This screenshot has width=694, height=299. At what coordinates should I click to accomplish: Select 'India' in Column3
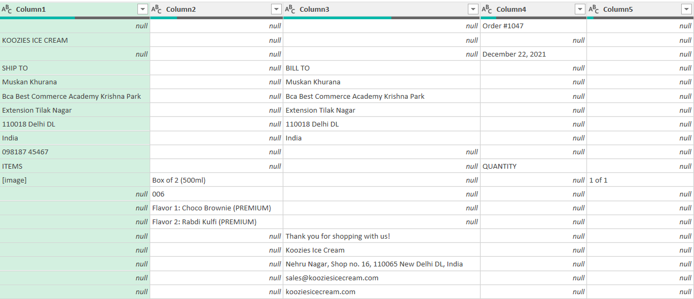point(382,138)
